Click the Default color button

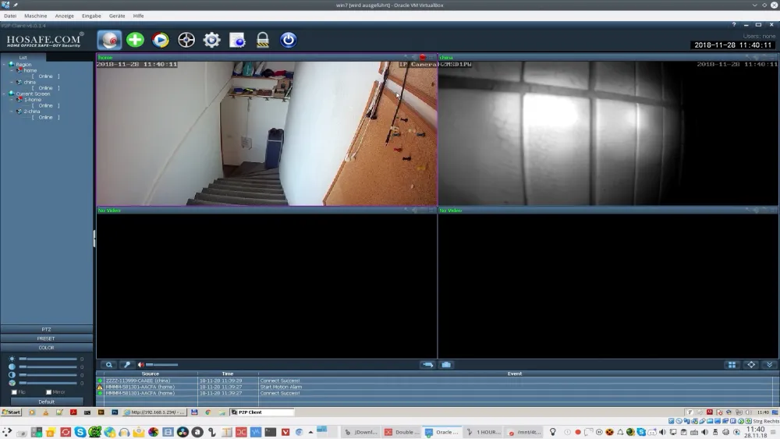click(x=46, y=402)
